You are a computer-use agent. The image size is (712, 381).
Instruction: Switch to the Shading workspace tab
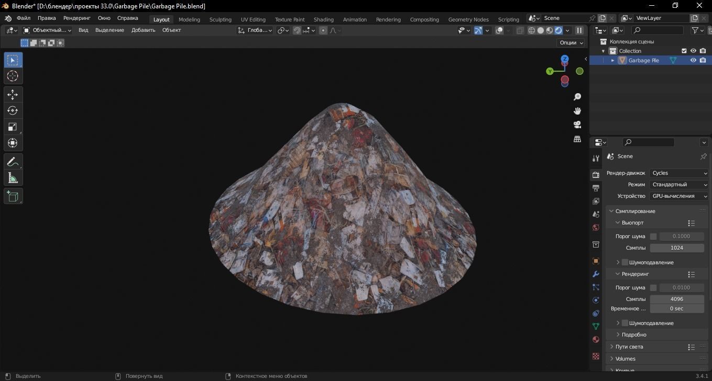point(323,19)
